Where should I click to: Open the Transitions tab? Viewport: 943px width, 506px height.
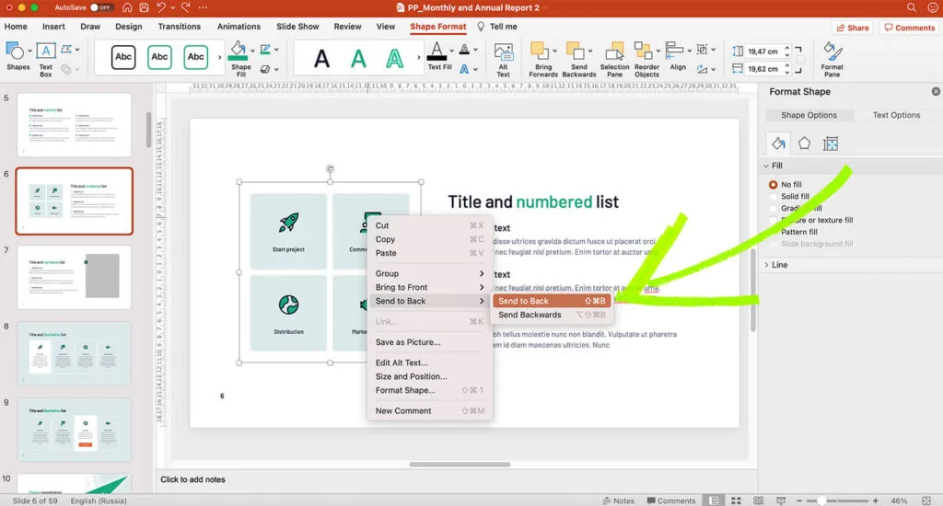click(180, 27)
